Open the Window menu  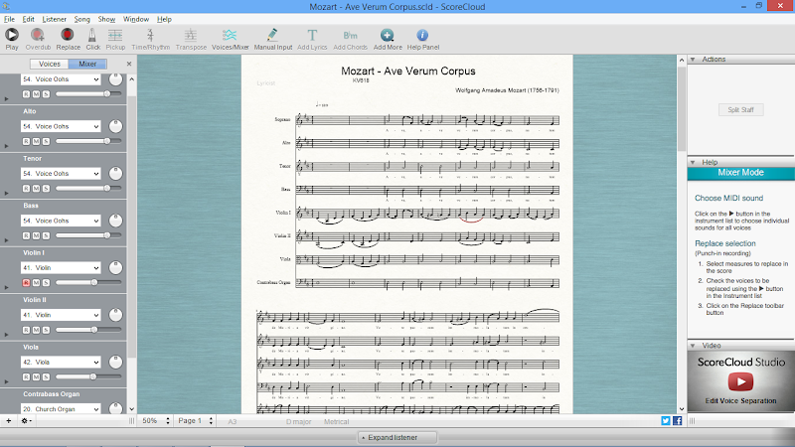pos(136,19)
